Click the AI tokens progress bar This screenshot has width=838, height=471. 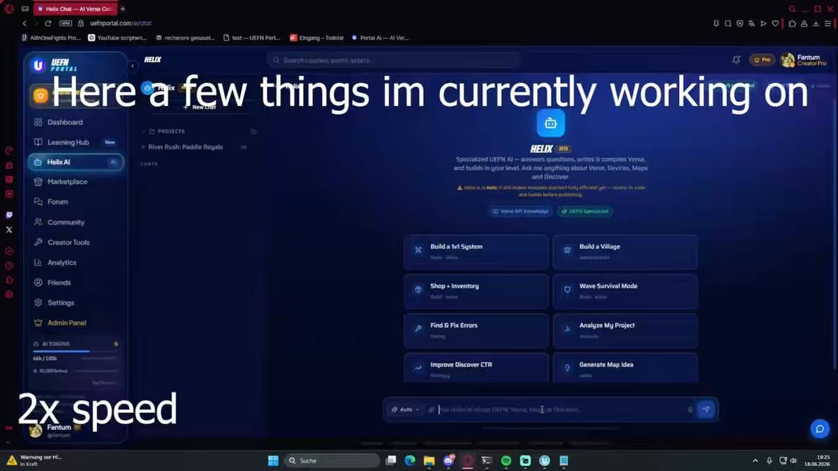coord(75,352)
